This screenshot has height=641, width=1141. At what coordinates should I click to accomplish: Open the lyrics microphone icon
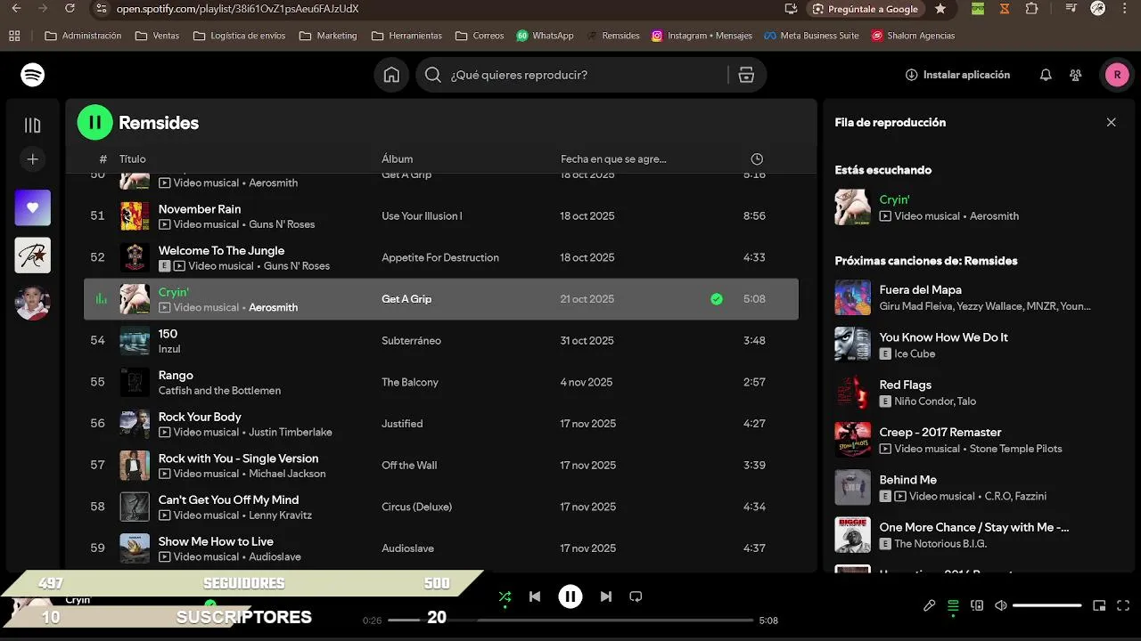(x=929, y=605)
